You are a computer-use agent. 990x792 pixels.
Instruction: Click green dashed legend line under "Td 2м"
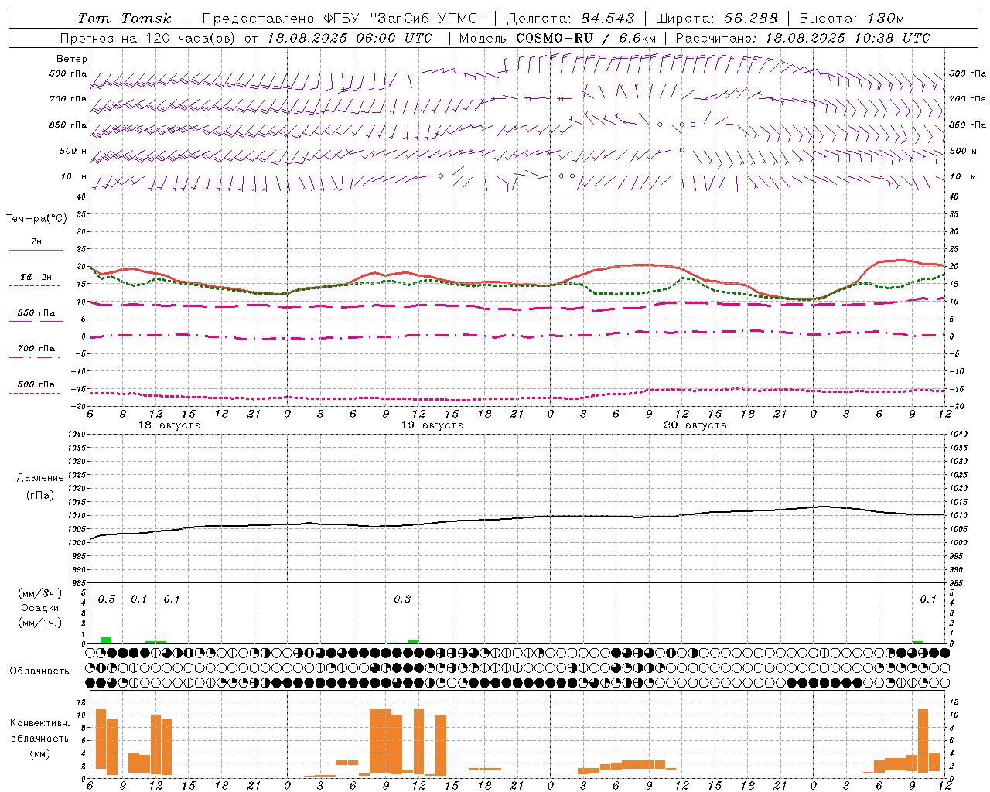pos(35,285)
